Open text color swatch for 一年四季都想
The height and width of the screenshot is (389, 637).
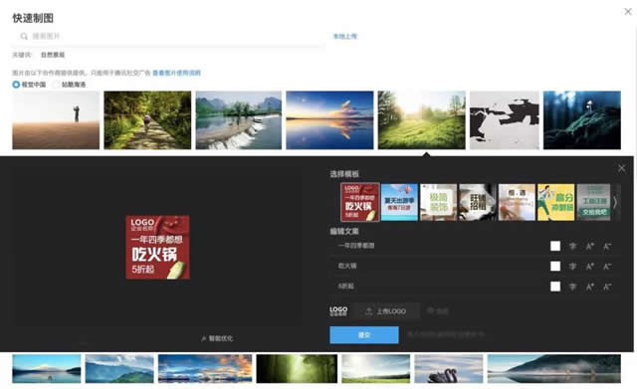tap(555, 246)
